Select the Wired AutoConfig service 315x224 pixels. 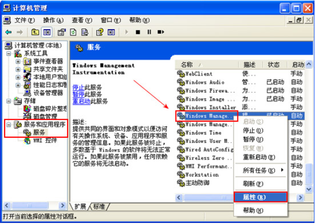(205, 149)
